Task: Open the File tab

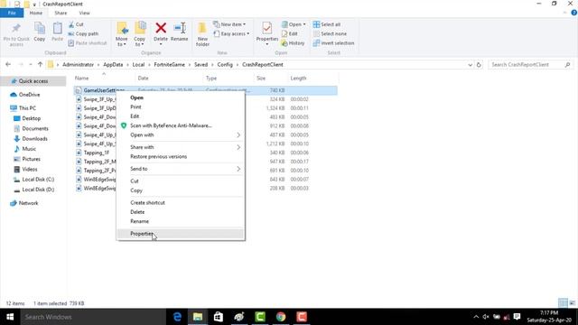Action: [12, 13]
